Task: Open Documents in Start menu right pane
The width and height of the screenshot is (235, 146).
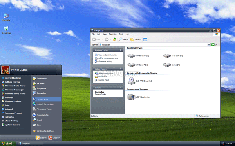Action: click(40, 79)
